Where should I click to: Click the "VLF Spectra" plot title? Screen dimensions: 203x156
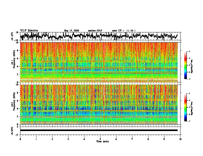(x=29, y=31)
